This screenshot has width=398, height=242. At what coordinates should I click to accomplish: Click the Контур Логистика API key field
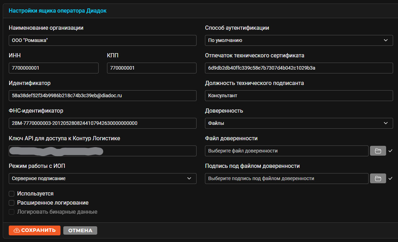[x=102, y=151]
